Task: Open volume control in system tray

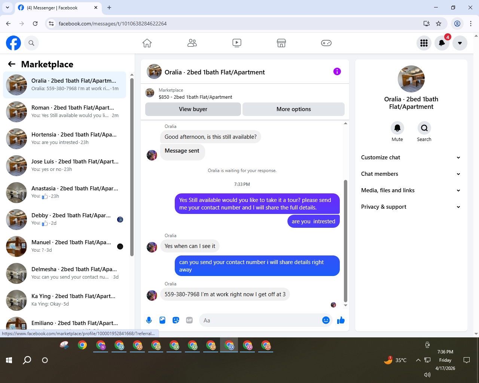Action: tap(427, 374)
